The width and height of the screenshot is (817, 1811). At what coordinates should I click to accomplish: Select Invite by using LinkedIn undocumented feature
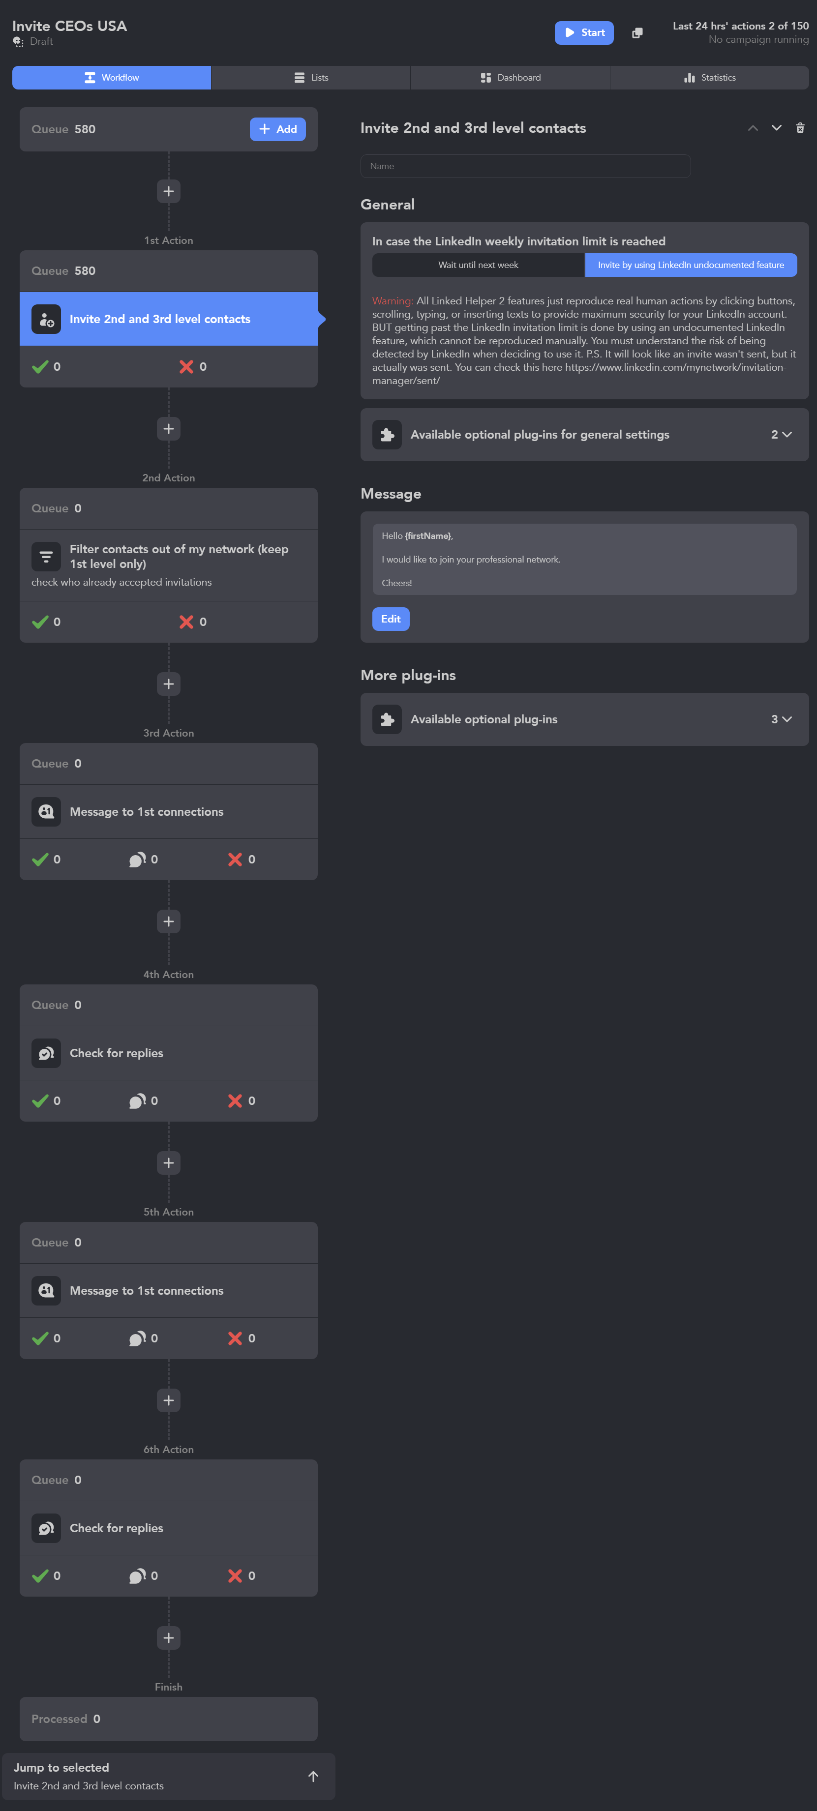[x=691, y=265]
